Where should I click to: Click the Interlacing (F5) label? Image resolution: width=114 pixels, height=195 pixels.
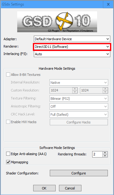[15, 54]
